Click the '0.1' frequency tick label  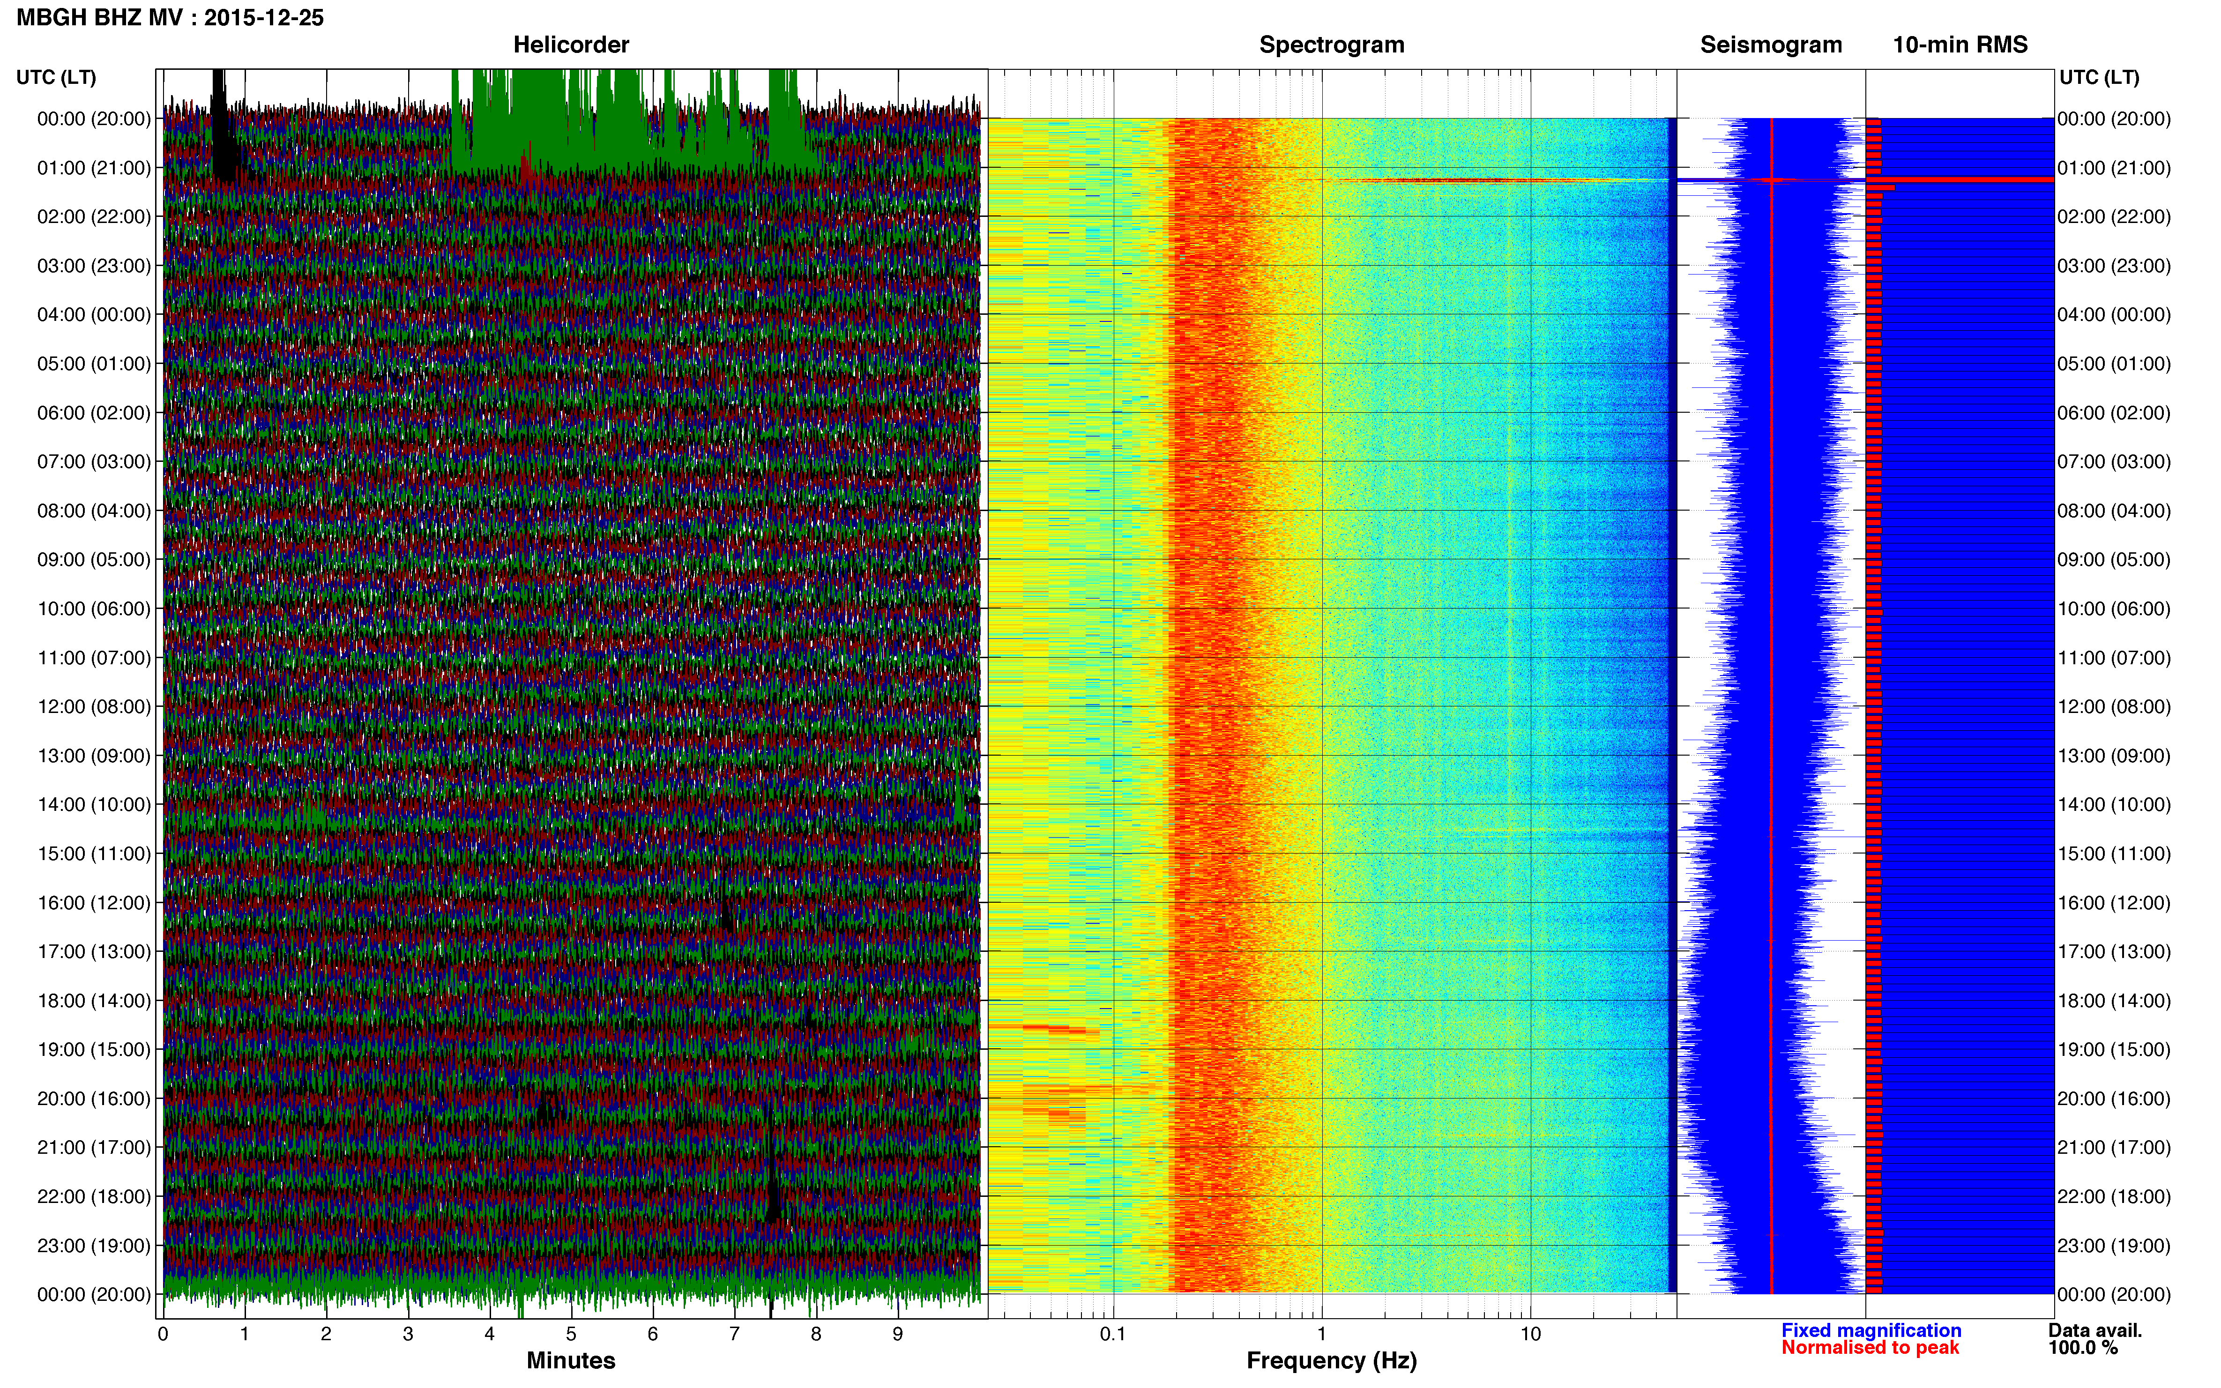pos(1113,1334)
